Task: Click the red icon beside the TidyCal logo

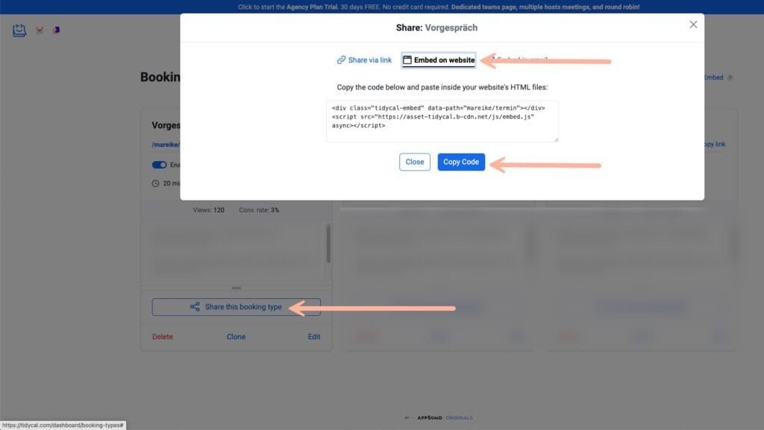Action: click(x=40, y=31)
